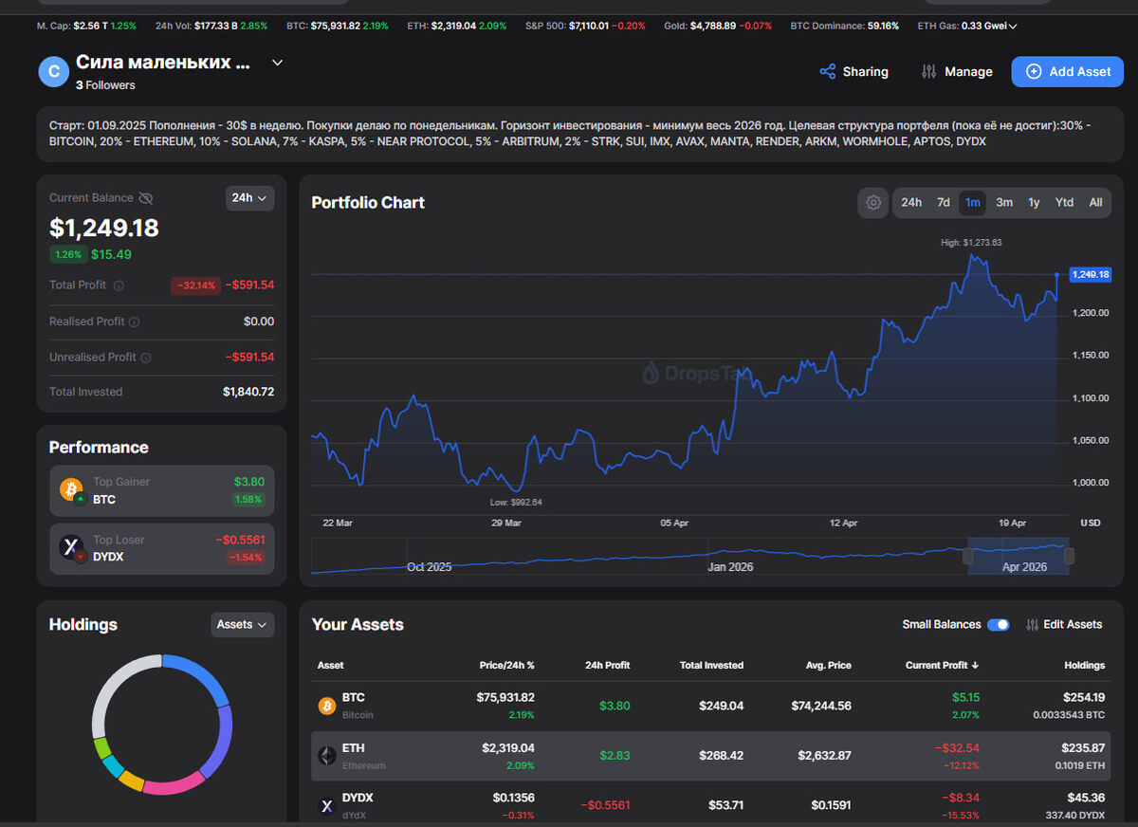Image resolution: width=1138 pixels, height=827 pixels.
Task: Click the light gray segment of holdings donut
Action: [x=121, y=689]
